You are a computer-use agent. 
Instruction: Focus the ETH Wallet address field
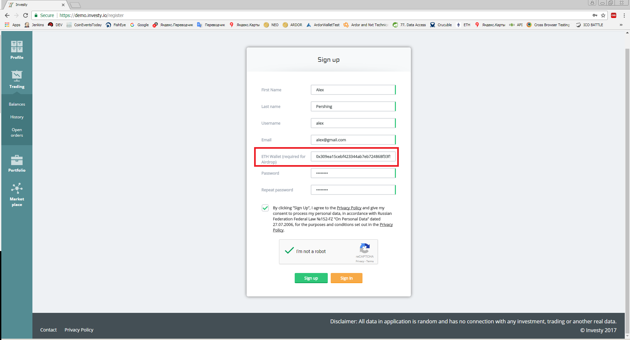click(x=353, y=157)
